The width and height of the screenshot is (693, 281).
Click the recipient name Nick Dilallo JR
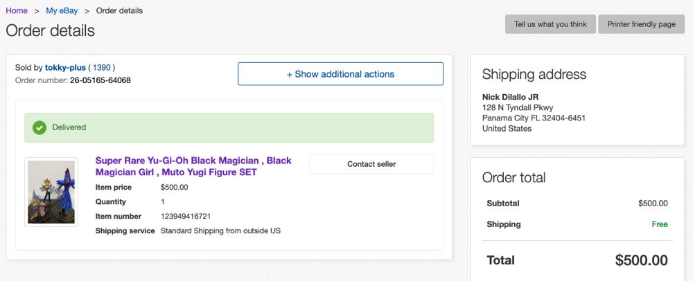tap(510, 97)
